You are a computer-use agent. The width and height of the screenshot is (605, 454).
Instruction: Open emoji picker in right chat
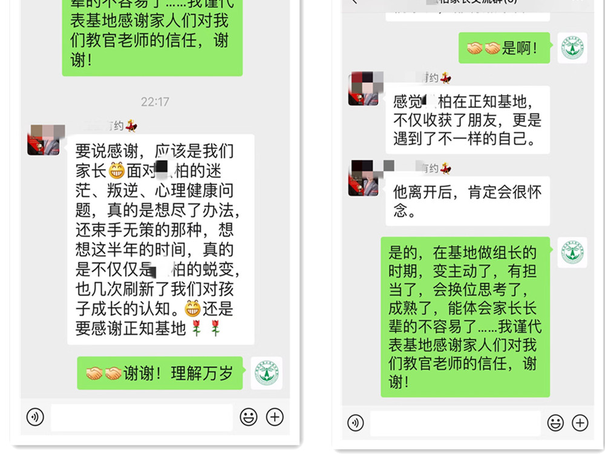click(x=555, y=423)
